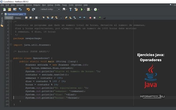Open the dropdown arrow next to the globe icon
Screen dimensions: 176x110
[x=67, y=9]
